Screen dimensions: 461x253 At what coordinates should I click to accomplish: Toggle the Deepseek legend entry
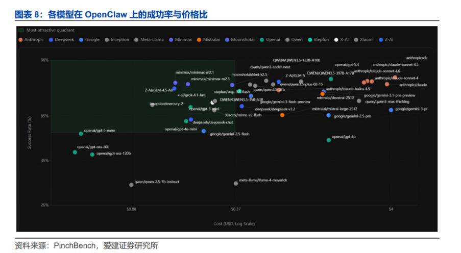pos(61,40)
